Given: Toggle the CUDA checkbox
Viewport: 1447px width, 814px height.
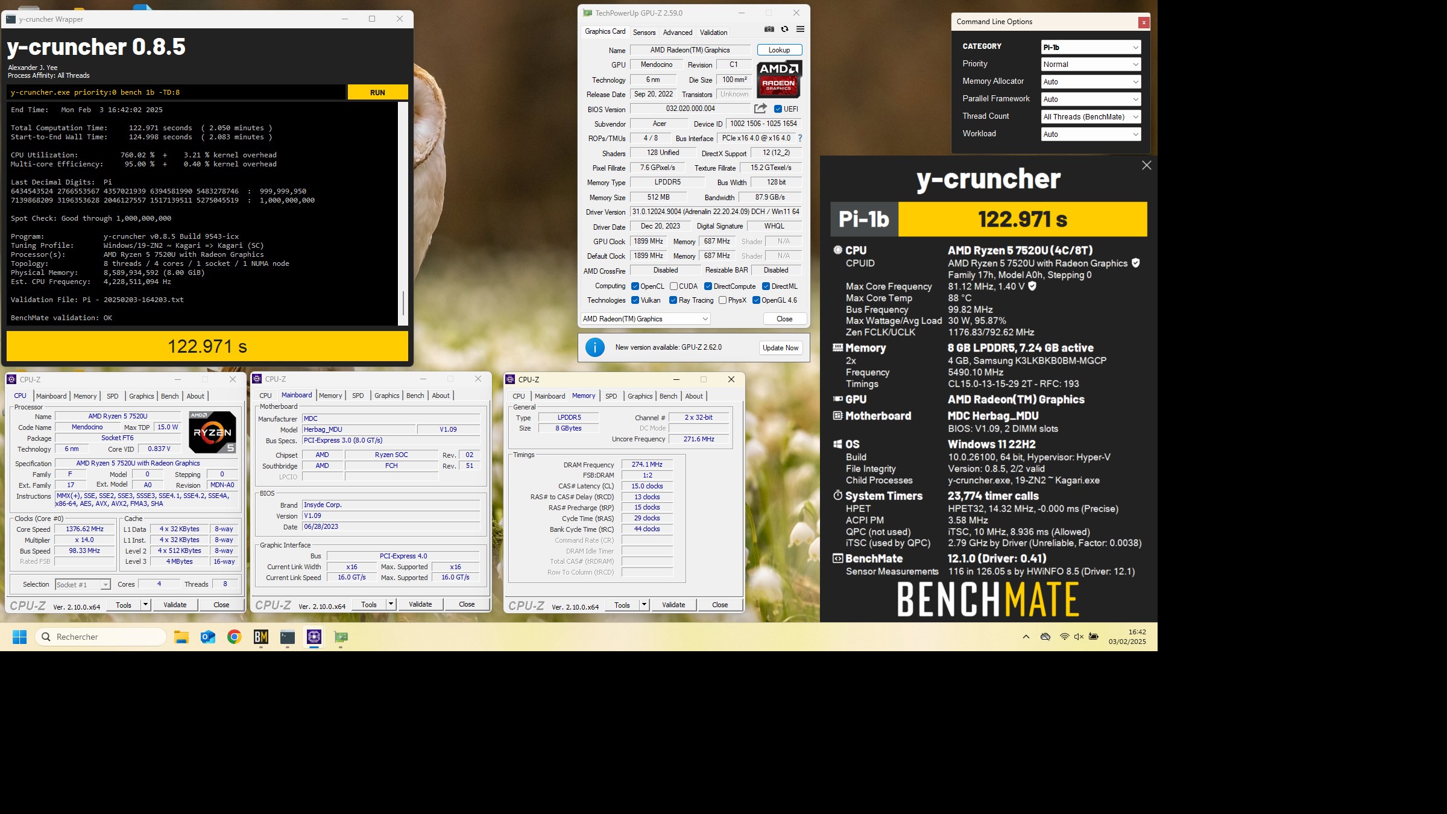Looking at the screenshot, I should (x=673, y=286).
